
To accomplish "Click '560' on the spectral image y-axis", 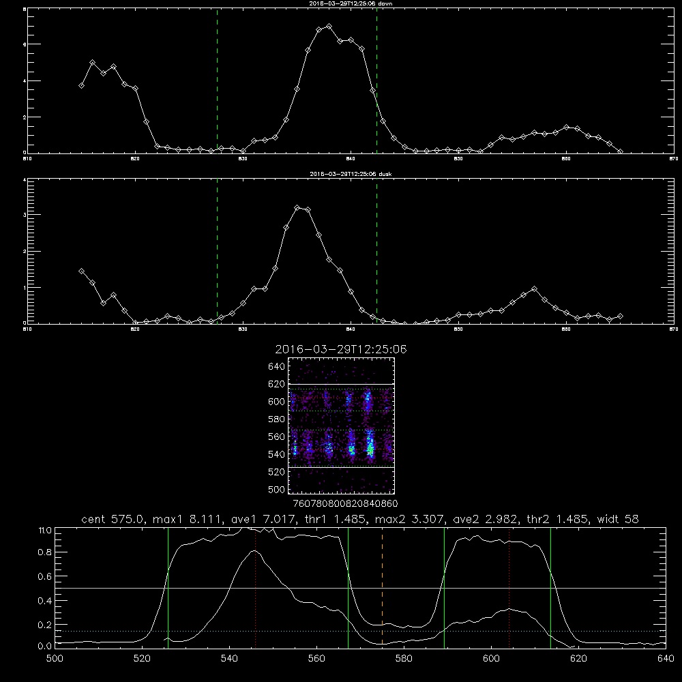I will tap(276, 436).
